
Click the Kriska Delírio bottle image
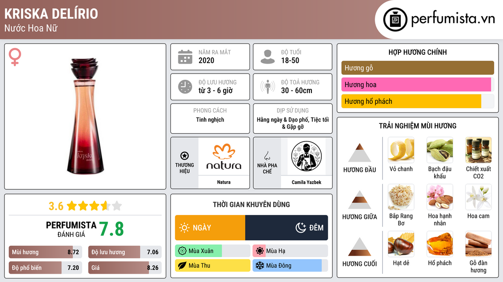point(84,116)
